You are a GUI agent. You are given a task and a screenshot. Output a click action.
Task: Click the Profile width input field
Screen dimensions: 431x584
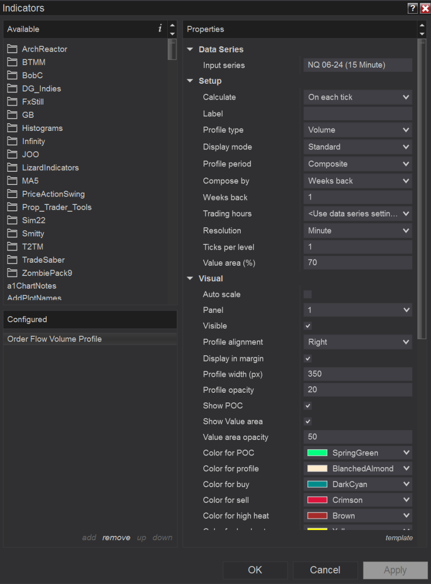pos(358,374)
